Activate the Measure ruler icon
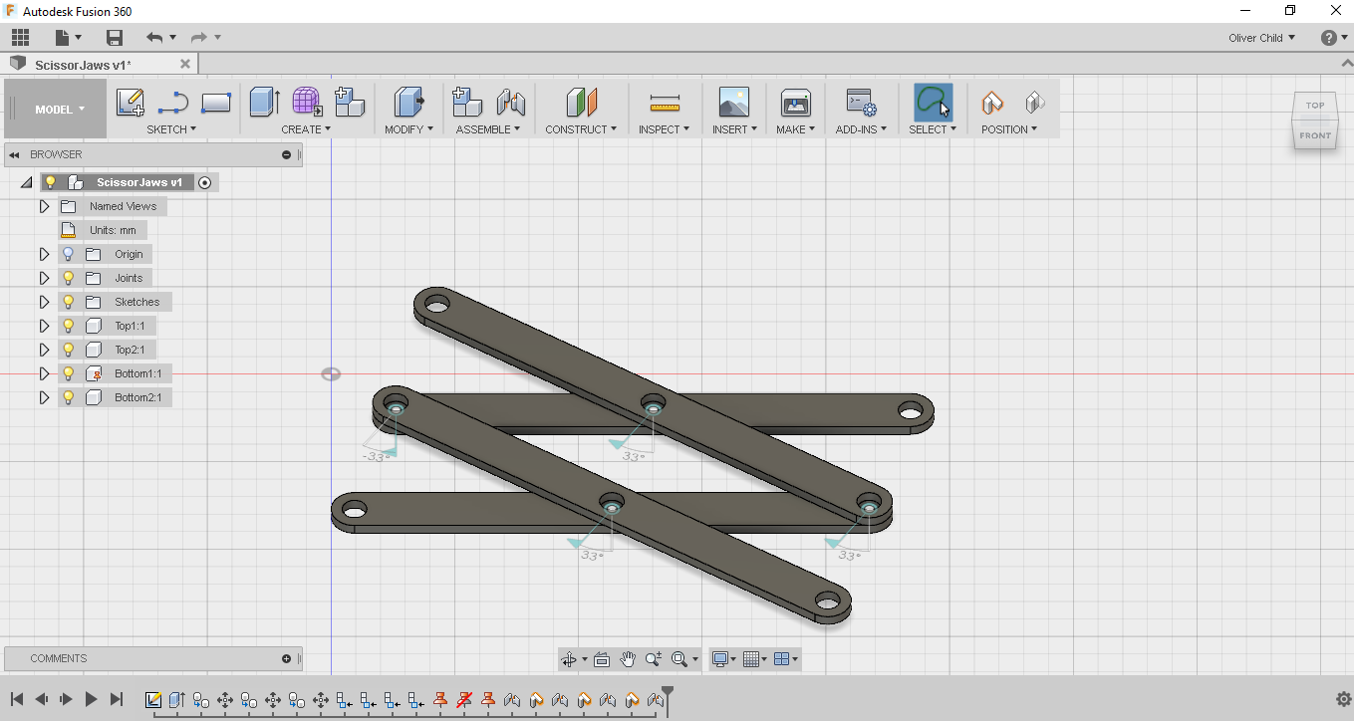The width and height of the screenshot is (1354, 721). (665, 103)
